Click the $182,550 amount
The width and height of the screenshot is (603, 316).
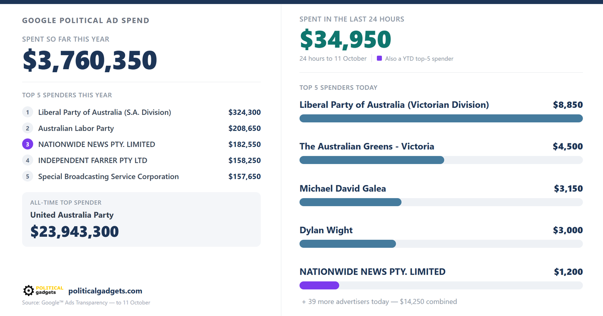[x=245, y=144]
